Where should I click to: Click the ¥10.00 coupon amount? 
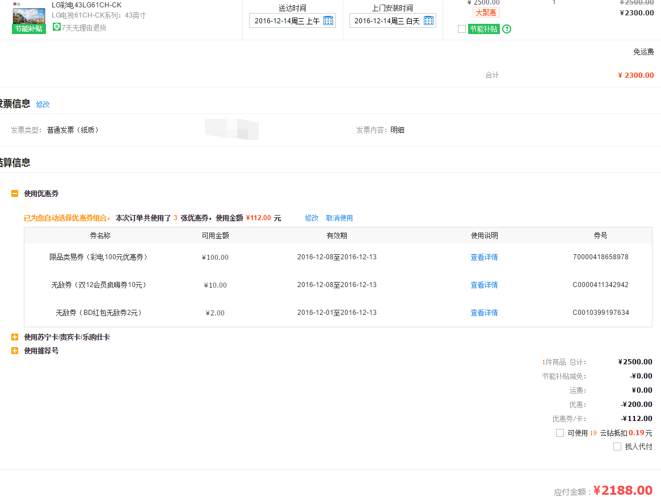click(215, 285)
